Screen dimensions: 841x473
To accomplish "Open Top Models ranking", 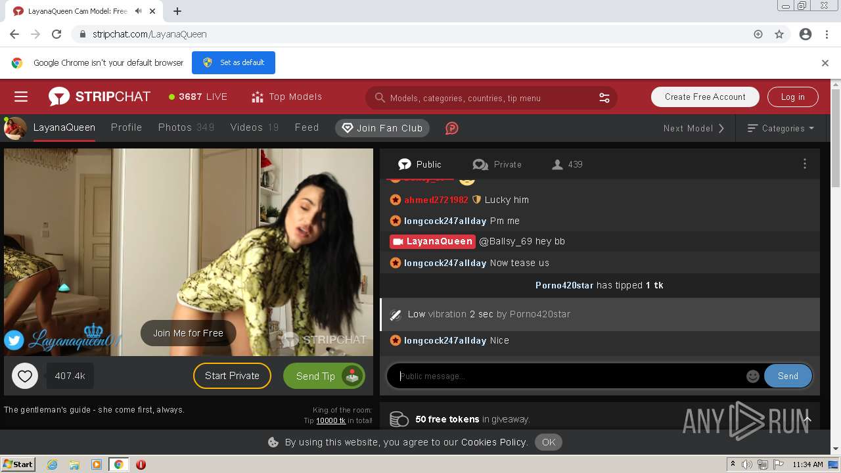I will [x=287, y=97].
